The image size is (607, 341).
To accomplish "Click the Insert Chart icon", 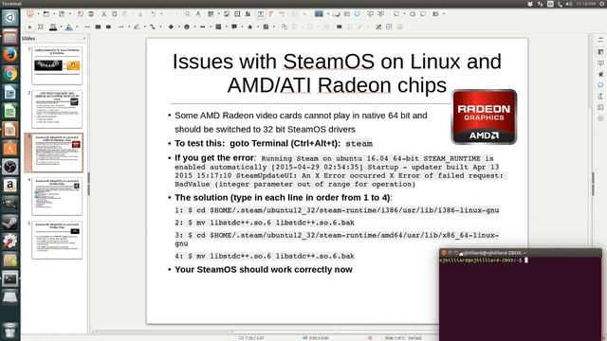I will (x=248, y=14).
